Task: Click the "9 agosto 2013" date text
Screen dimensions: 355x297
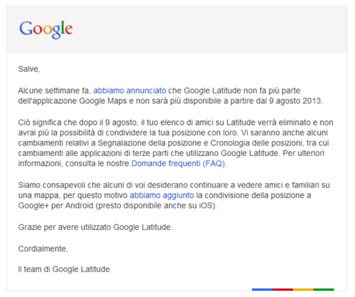Action: tap(295, 101)
